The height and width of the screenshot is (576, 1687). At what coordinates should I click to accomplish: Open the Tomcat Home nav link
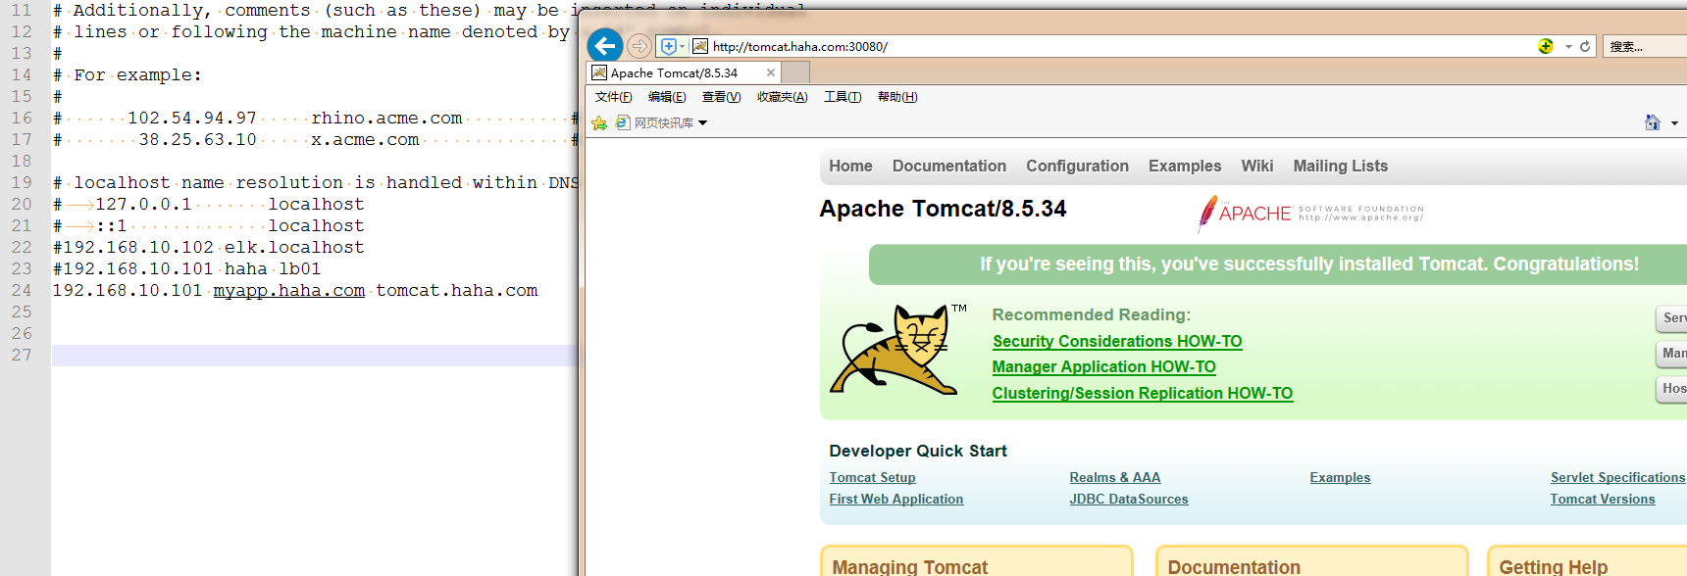850,166
